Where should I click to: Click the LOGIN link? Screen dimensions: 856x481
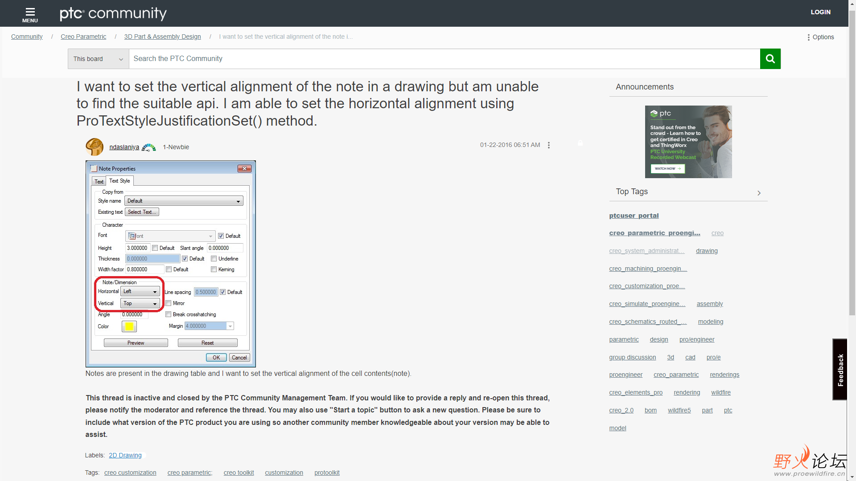[820, 12]
